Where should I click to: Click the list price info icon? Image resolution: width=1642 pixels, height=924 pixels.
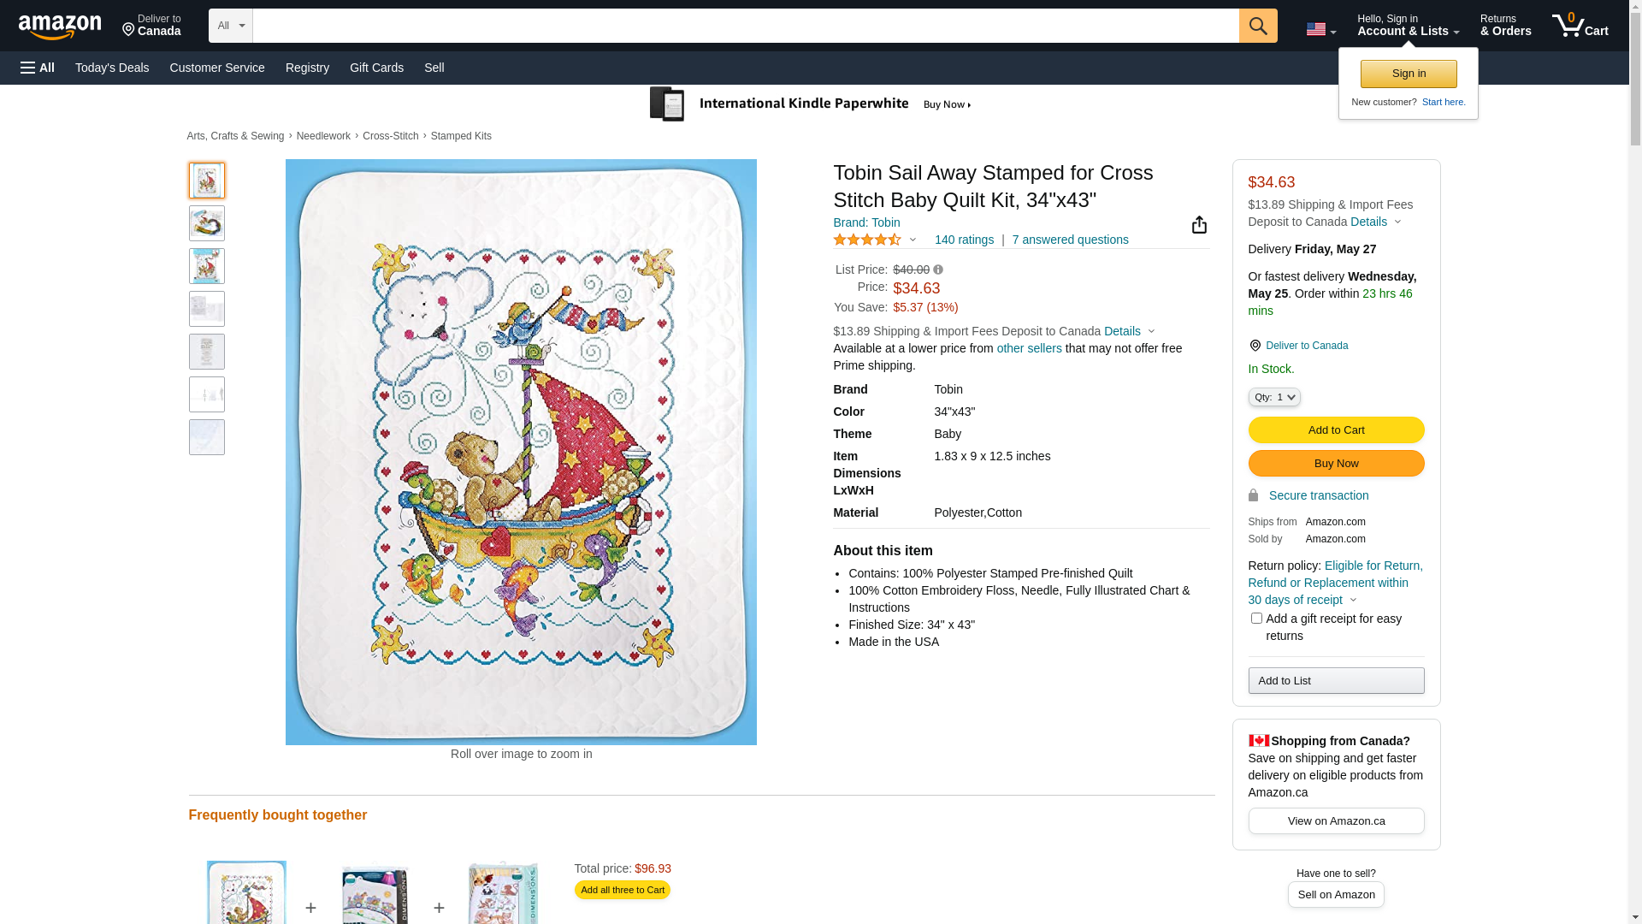[938, 269]
